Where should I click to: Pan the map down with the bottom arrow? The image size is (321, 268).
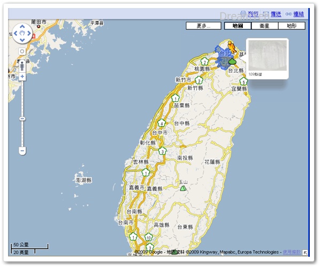[22, 40]
